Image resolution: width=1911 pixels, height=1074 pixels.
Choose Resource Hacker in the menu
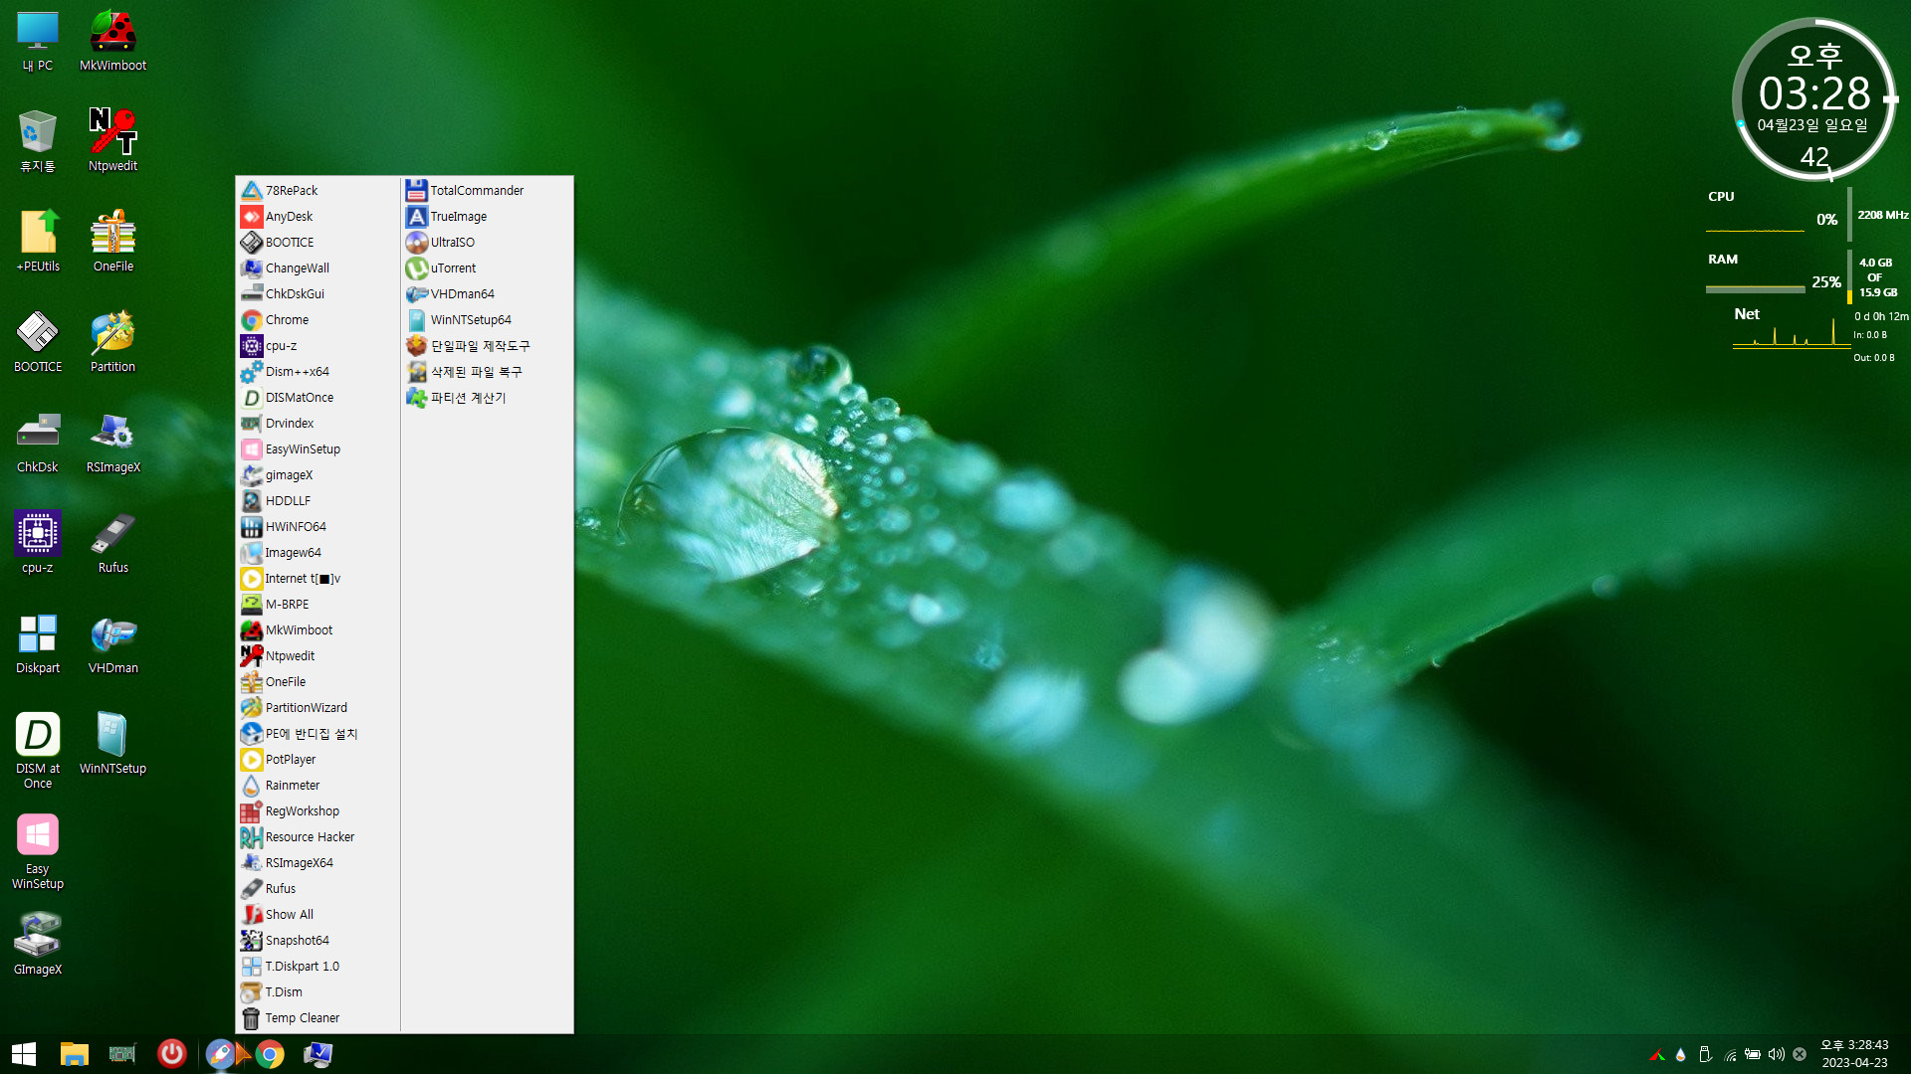[x=318, y=836]
